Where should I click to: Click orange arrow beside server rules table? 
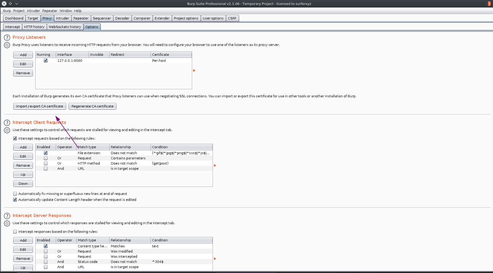[215, 259]
